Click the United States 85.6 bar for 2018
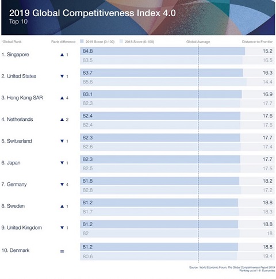This screenshot has width=276, height=279. pos(163,82)
